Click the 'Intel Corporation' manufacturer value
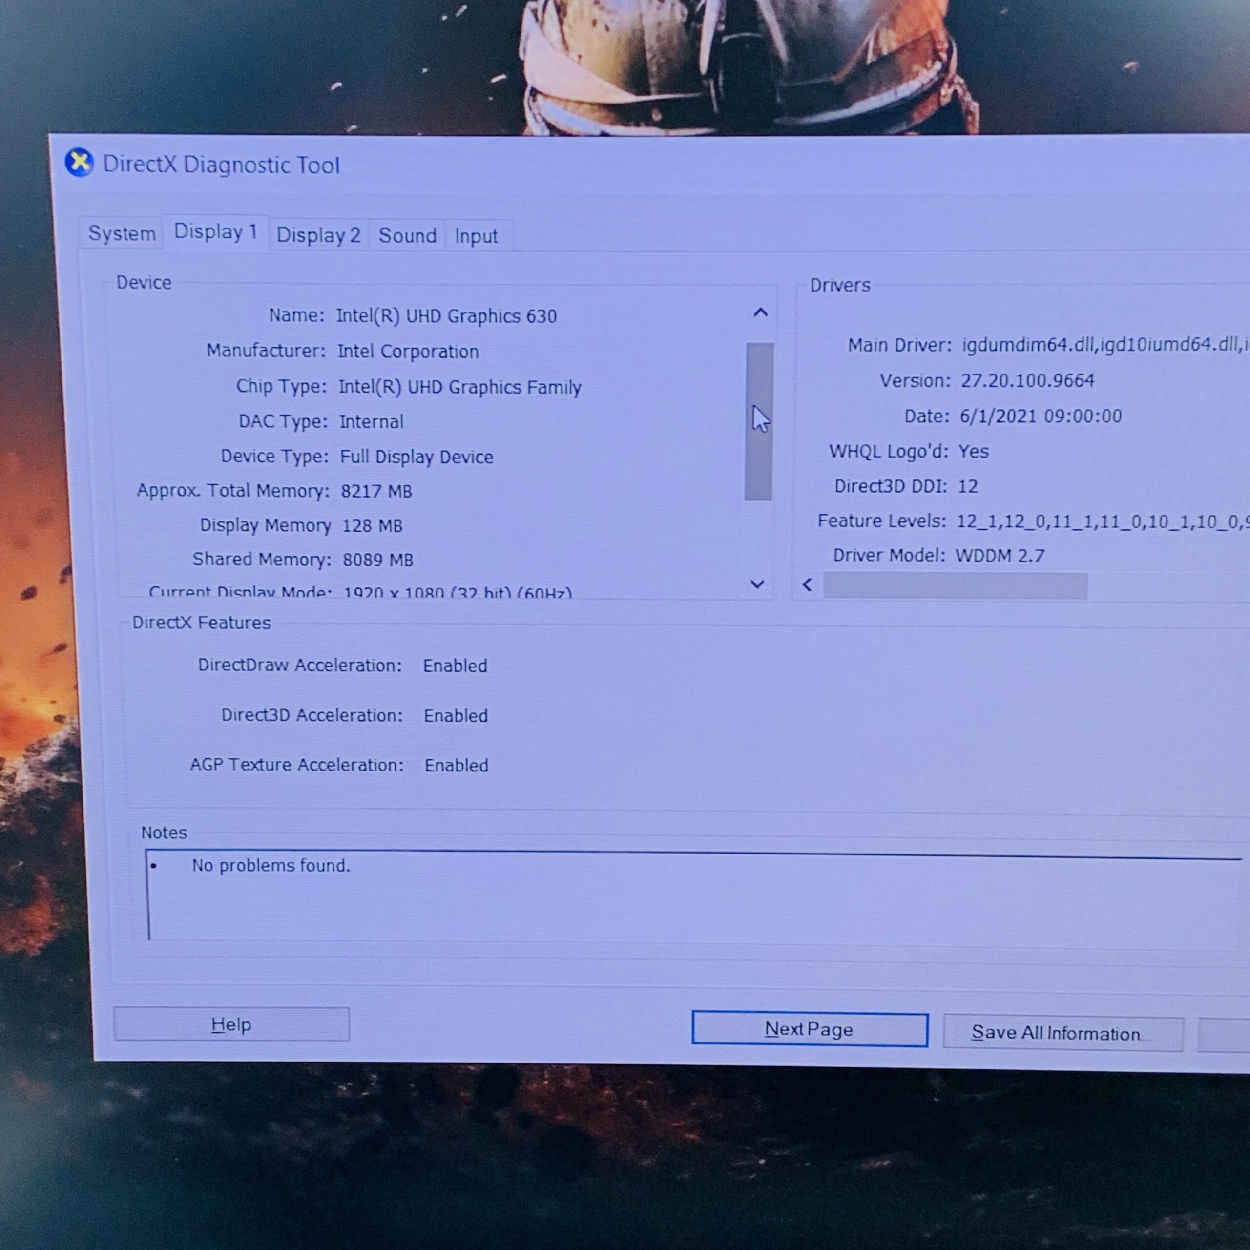Viewport: 1250px width, 1250px height. (408, 352)
